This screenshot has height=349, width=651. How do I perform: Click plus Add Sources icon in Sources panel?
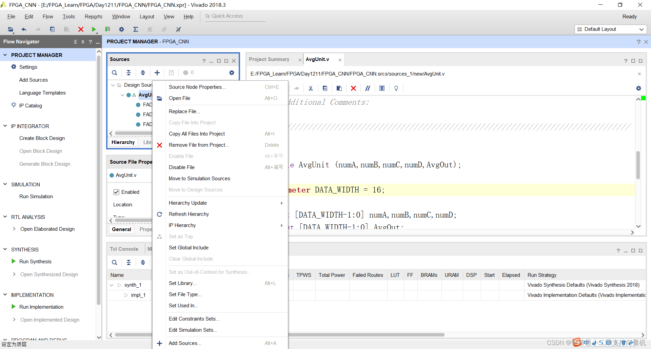point(157,73)
